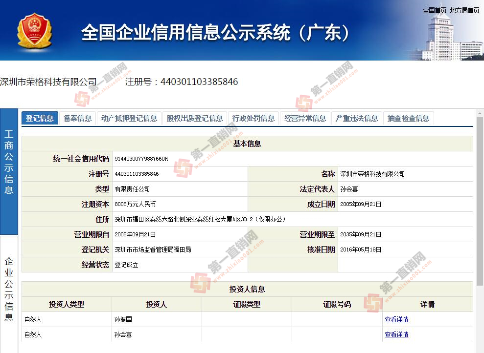Select the 抽查检查信息 tab
484x353 pixels.
[x=408, y=118]
